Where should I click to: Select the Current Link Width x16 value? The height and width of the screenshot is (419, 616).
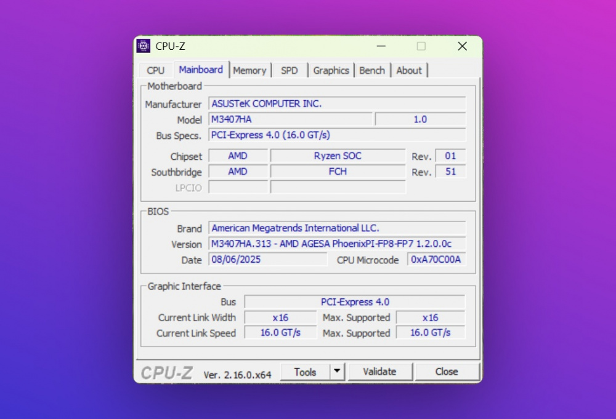pos(280,317)
